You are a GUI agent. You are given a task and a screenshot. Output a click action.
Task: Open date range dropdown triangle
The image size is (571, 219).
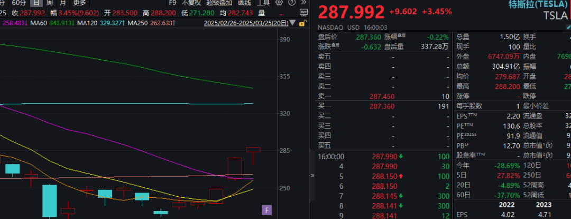tap(292, 23)
